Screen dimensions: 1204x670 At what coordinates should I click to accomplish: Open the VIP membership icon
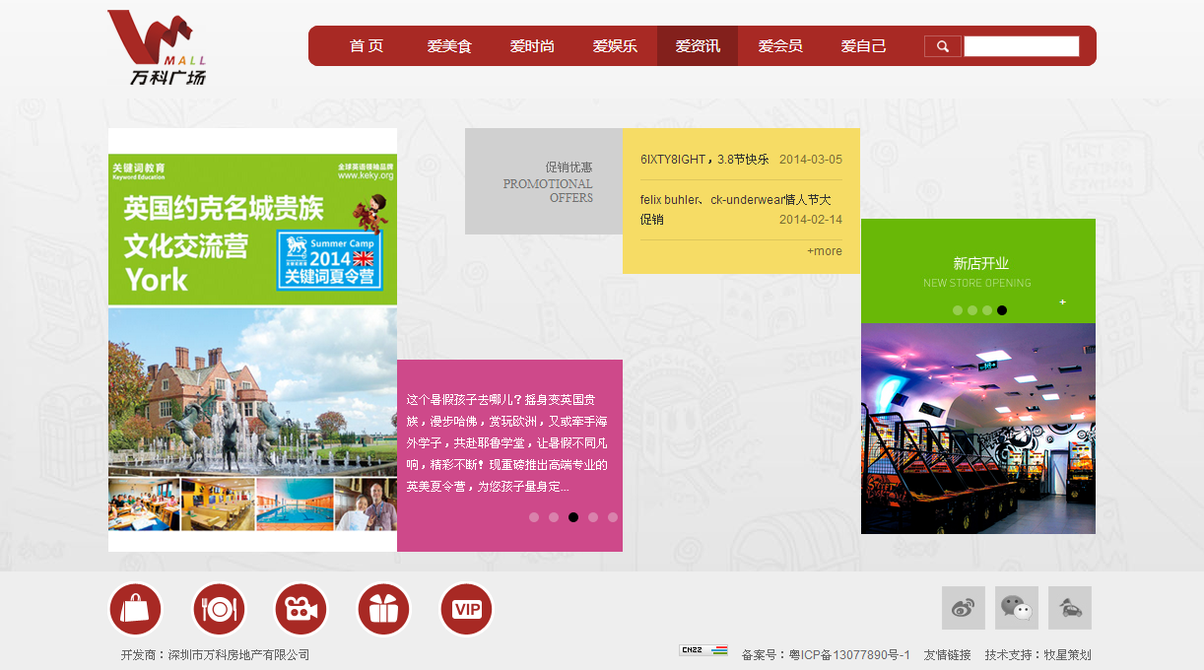coord(466,608)
